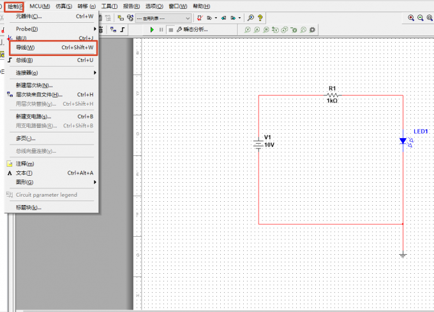
Task: Open the 仿真 menu
Action: [64, 6]
